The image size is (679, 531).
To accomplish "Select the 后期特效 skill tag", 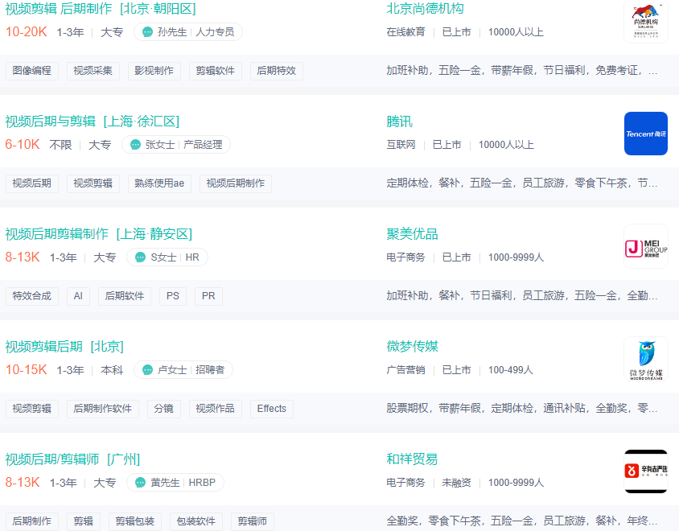I will click(x=276, y=71).
